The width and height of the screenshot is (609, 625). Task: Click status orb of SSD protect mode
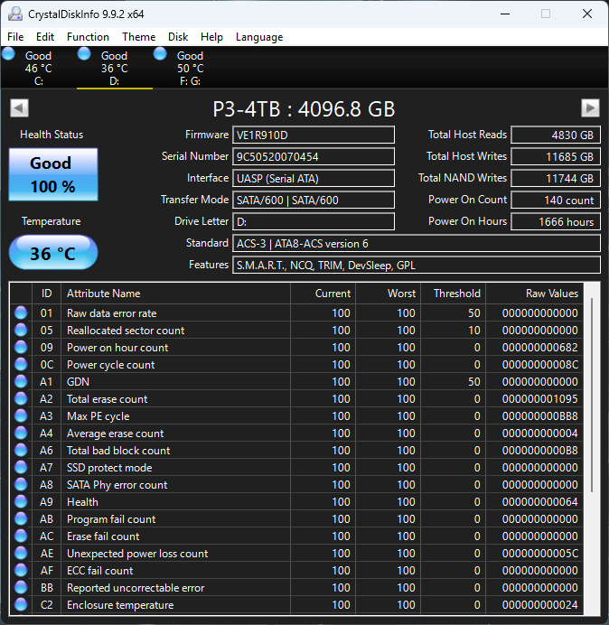pos(21,467)
